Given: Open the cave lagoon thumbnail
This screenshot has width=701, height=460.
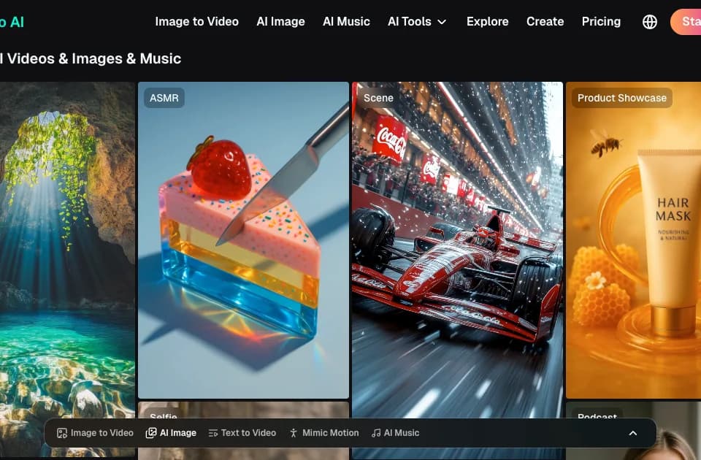Looking at the screenshot, I should pos(67,269).
